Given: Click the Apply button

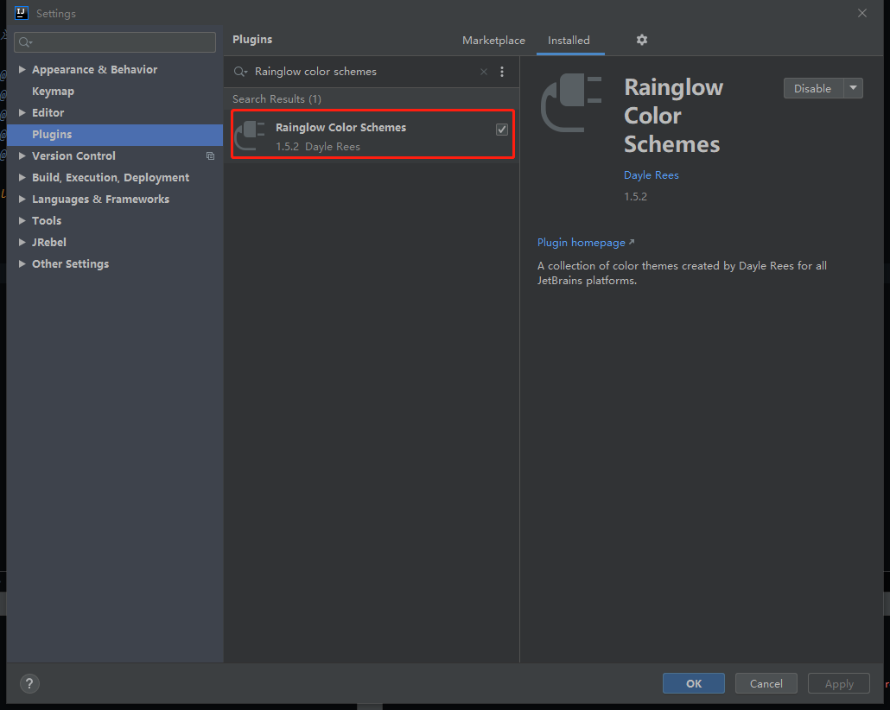Looking at the screenshot, I should (x=839, y=683).
